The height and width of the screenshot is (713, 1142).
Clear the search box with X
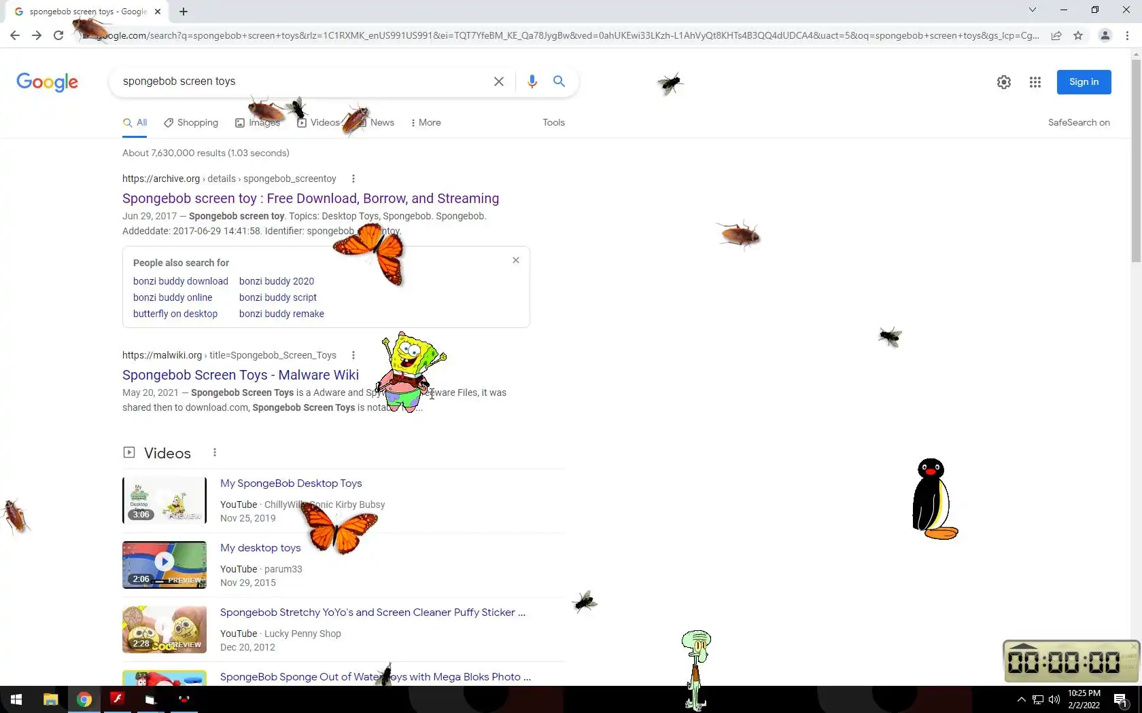(499, 81)
